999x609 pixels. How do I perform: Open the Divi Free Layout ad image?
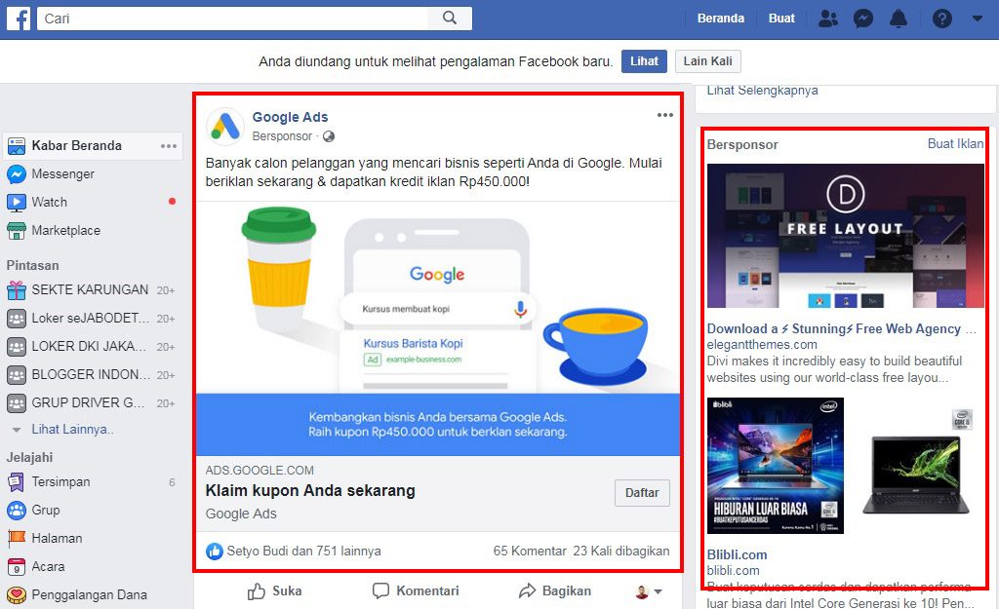point(845,235)
